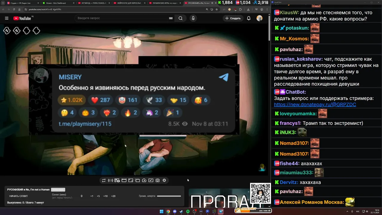Click the split minutes value 0
Image resolution: width=382 pixels, height=215 pixels.
[81, 196]
